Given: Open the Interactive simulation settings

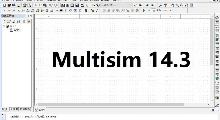Looking at the screenshot, I should coord(164,10).
